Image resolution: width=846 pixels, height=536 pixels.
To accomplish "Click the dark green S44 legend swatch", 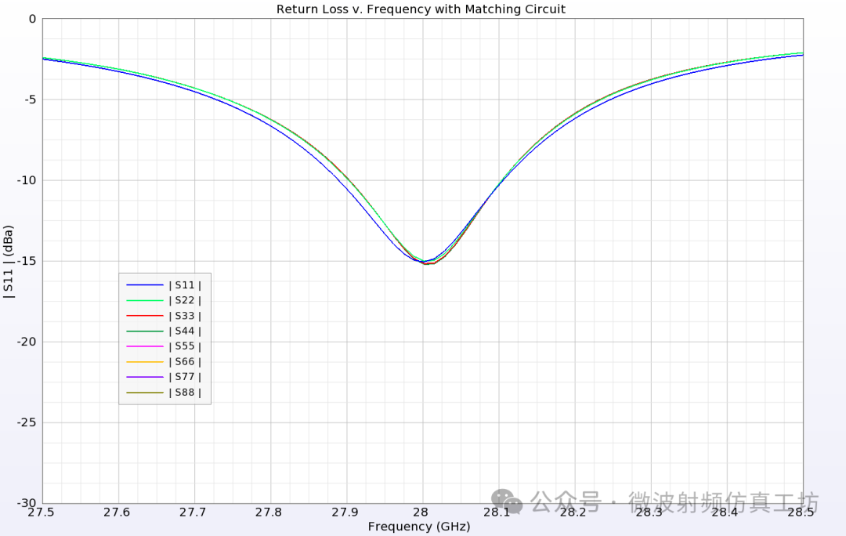I will [145, 331].
